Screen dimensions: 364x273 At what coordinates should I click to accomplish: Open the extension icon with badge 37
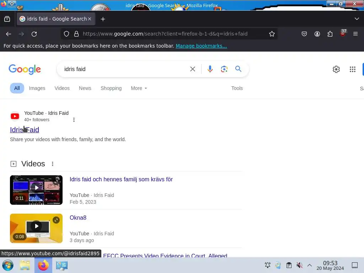[343, 33]
